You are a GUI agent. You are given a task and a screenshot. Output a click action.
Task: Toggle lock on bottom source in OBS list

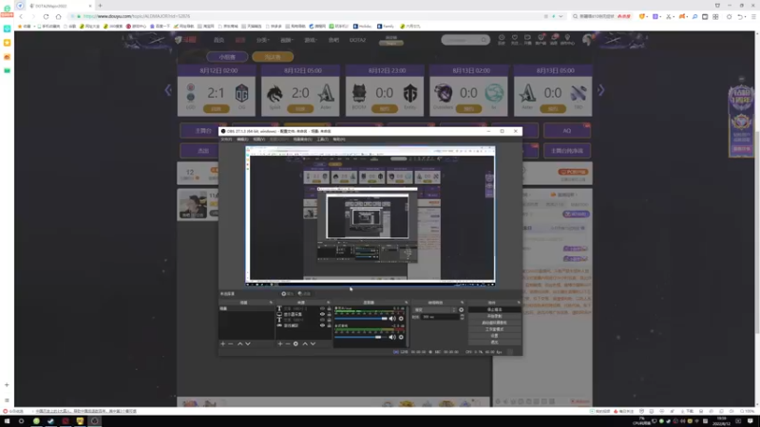(329, 325)
